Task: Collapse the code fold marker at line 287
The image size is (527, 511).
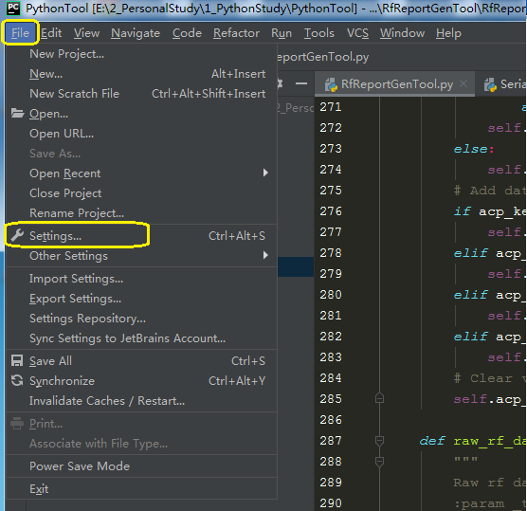Action: [x=379, y=441]
